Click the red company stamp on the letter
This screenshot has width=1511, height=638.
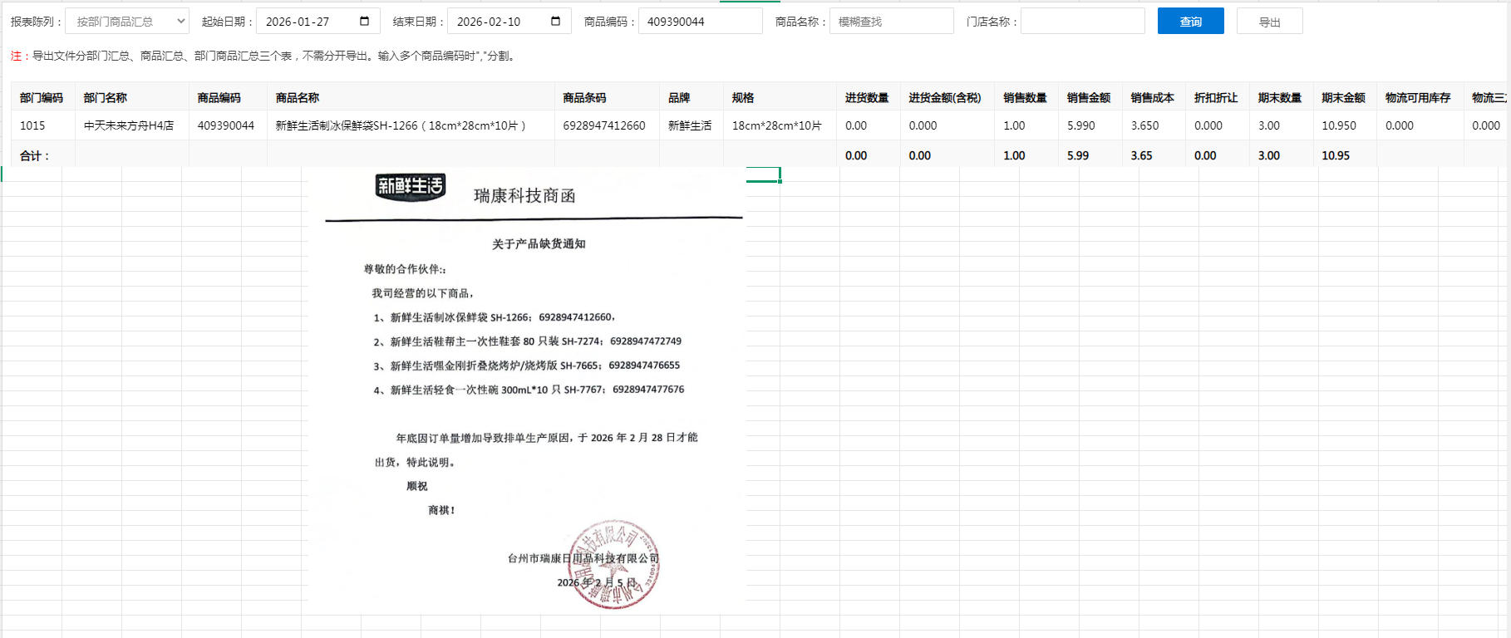[x=614, y=565]
